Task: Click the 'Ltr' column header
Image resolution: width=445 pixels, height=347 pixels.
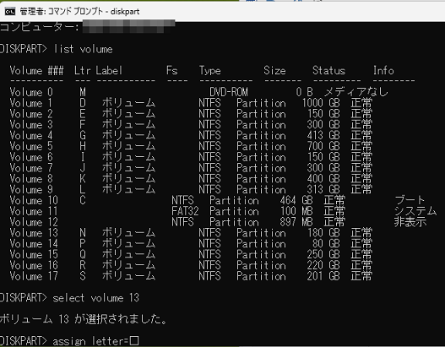Action: tap(82, 70)
